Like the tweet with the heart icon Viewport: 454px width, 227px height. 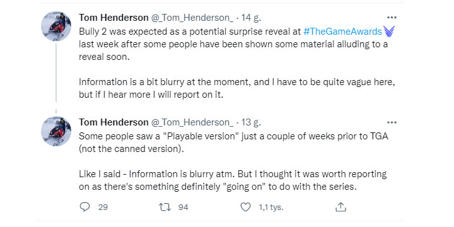245,207
